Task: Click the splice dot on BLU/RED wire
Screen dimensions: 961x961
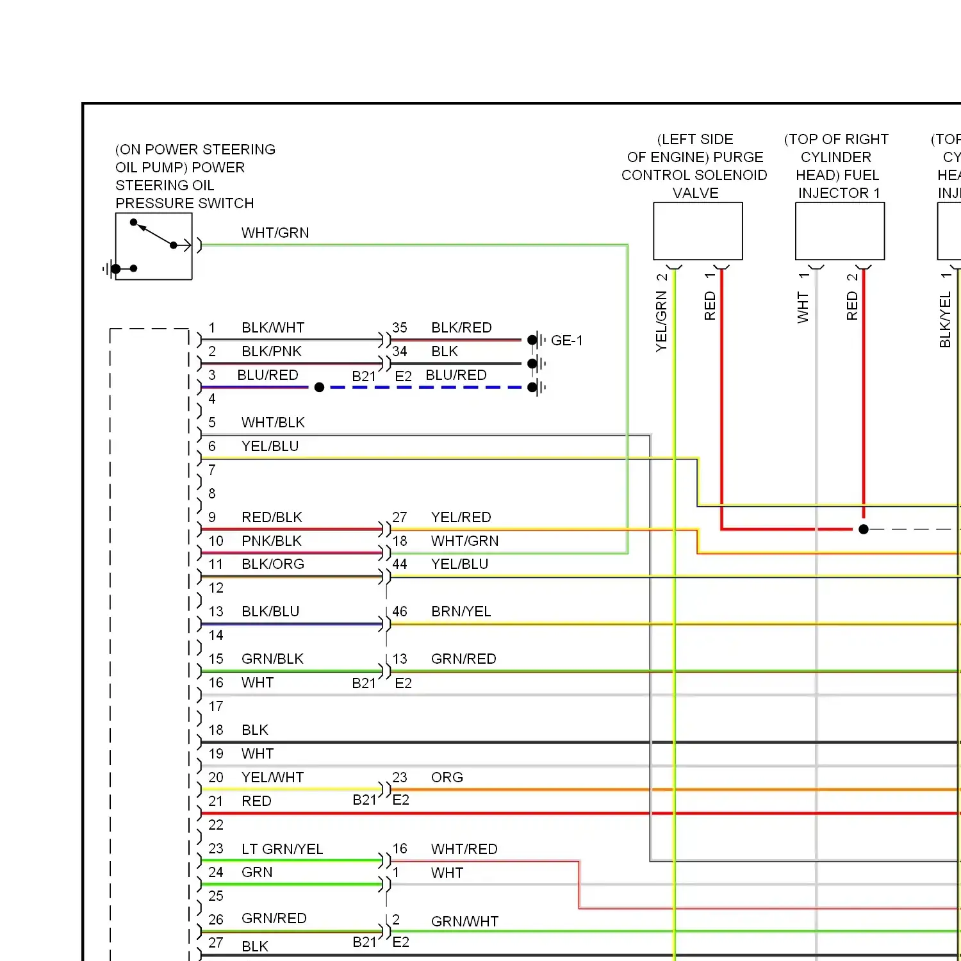Action: (319, 388)
